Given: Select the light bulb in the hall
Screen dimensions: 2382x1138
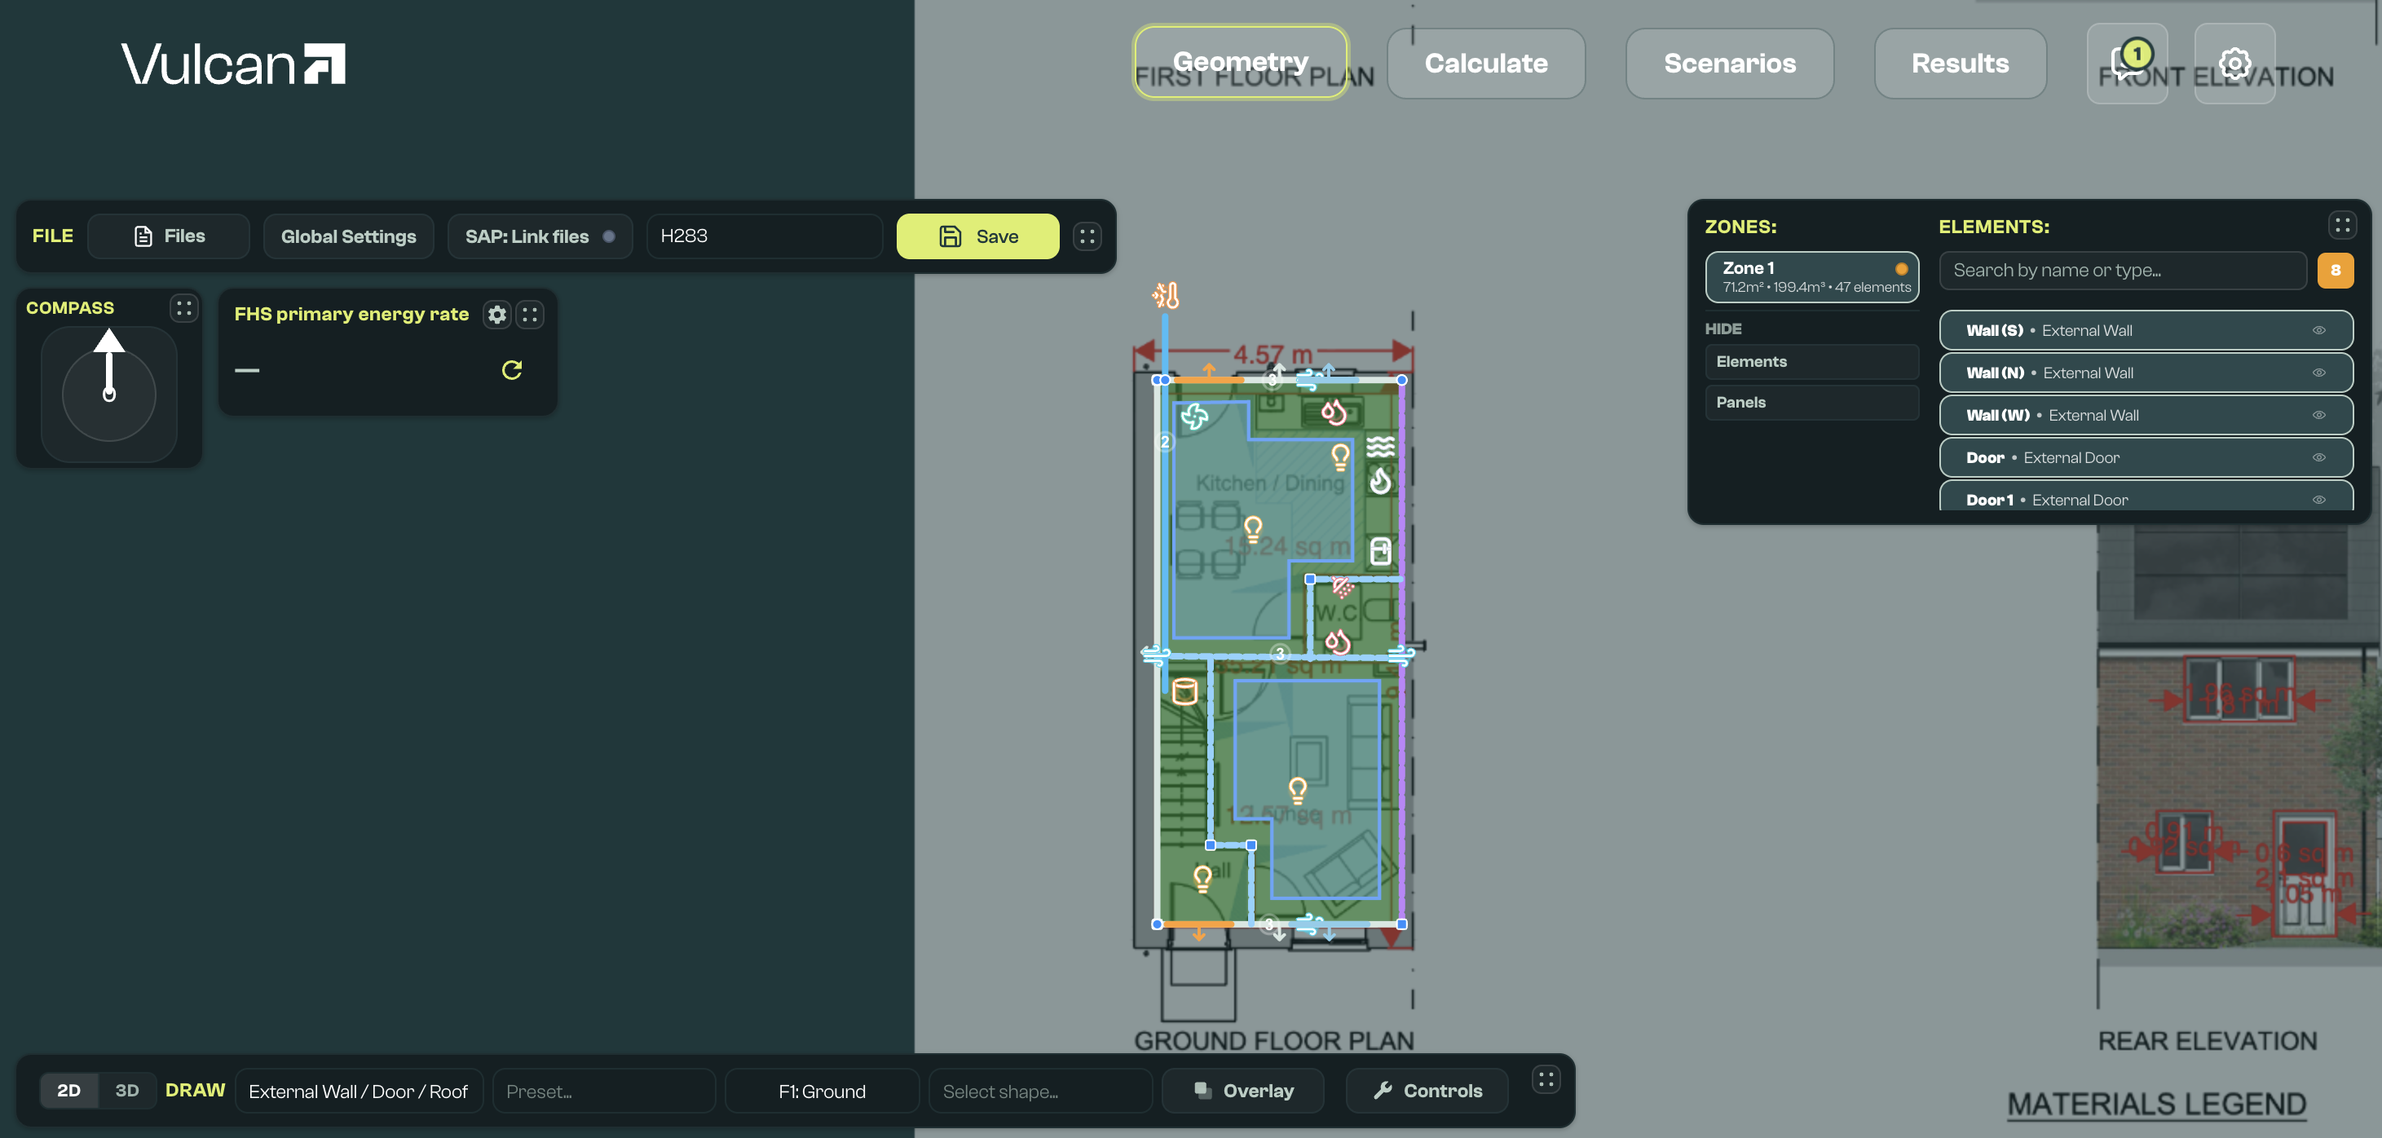Looking at the screenshot, I should click(1202, 878).
